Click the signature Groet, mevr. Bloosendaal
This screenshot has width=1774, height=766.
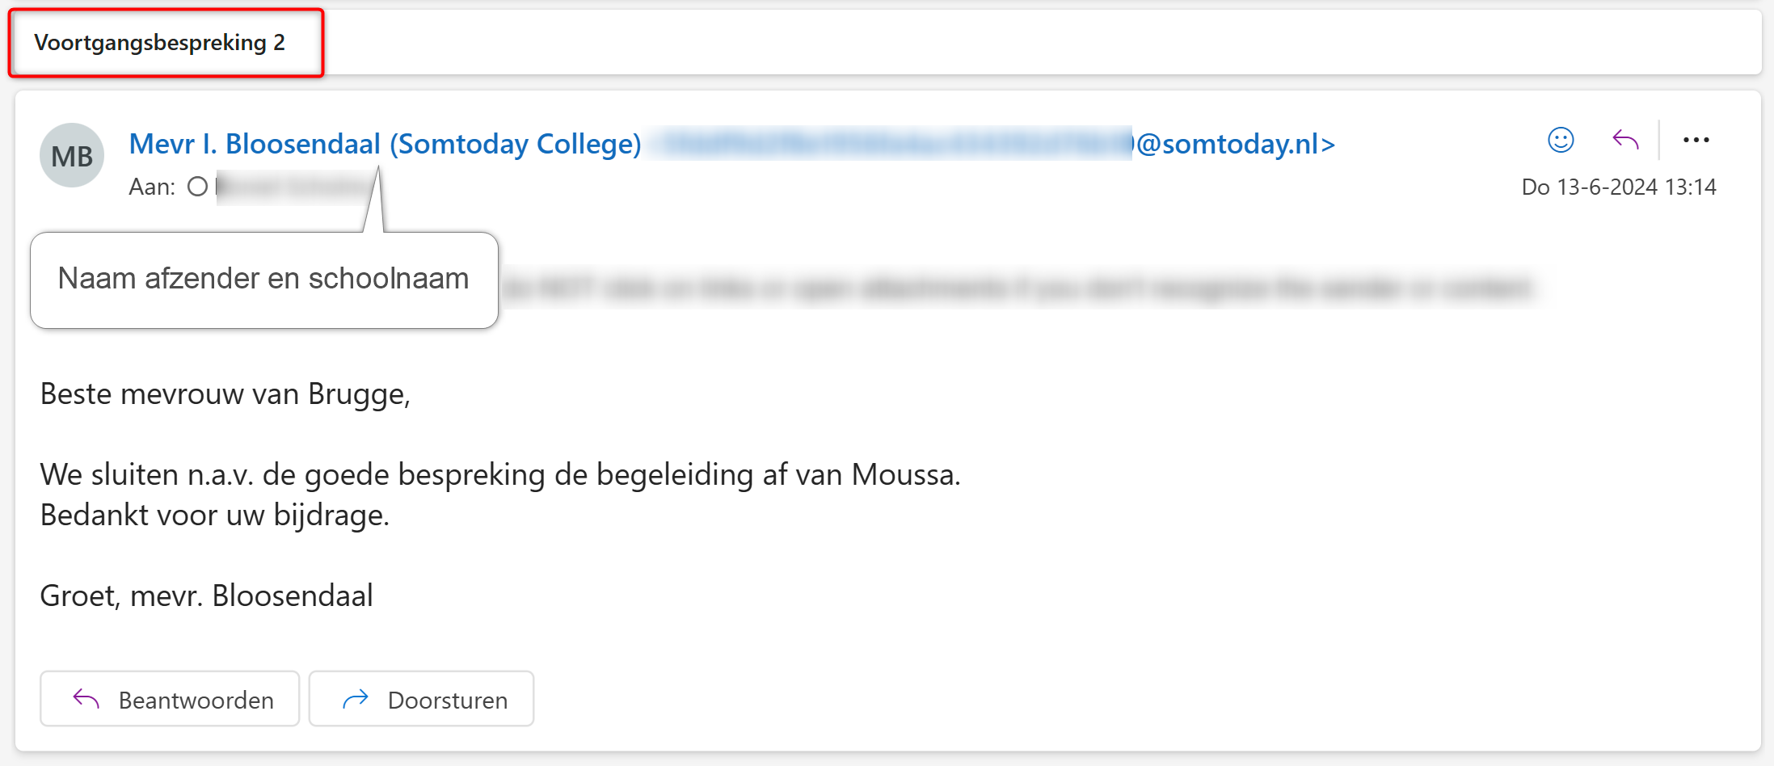coord(206,596)
